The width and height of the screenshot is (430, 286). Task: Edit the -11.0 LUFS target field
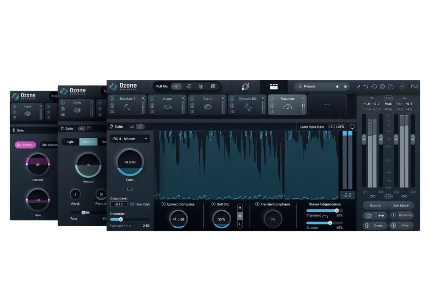click(x=336, y=127)
